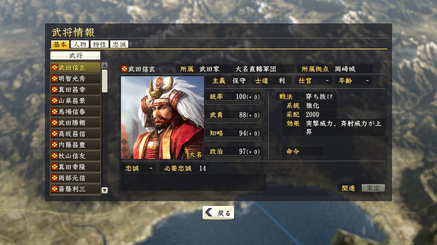Click Takeda Shingen's portrait image

coord(162,118)
